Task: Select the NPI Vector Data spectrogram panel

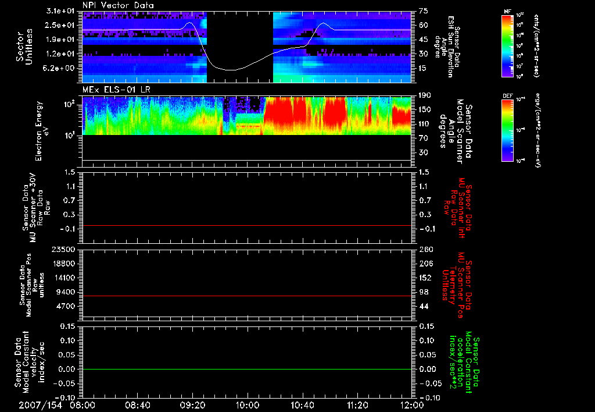Action: click(x=246, y=47)
